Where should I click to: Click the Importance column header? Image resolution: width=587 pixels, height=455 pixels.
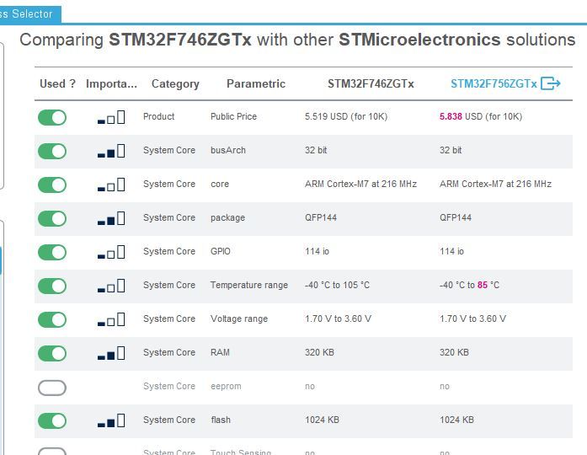pos(111,83)
